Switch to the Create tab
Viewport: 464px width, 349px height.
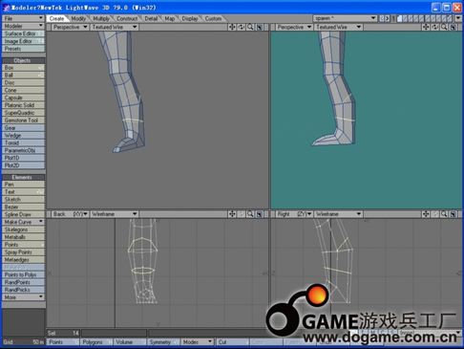[56, 18]
